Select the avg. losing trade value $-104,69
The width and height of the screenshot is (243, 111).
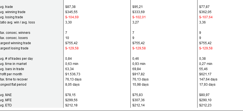tap(72, 17)
